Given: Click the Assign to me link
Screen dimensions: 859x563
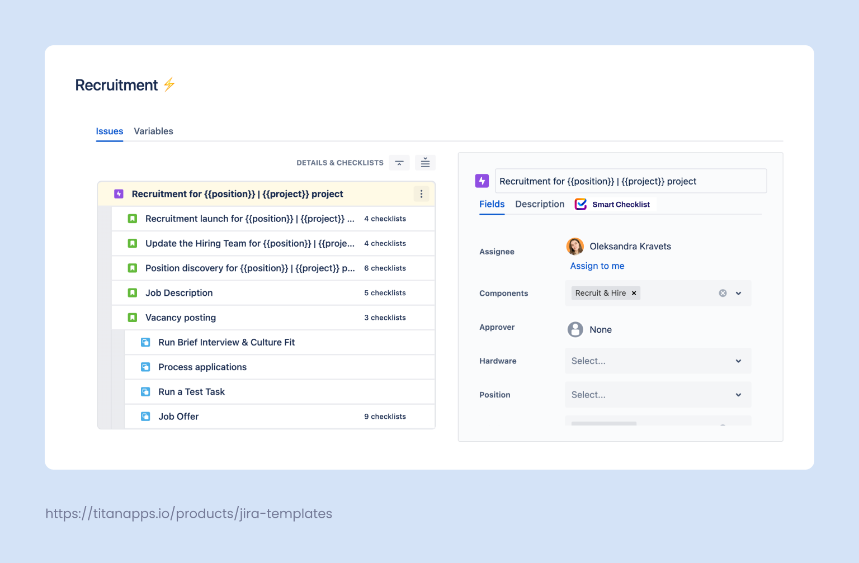Looking at the screenshot, I should tap(597, 266).
